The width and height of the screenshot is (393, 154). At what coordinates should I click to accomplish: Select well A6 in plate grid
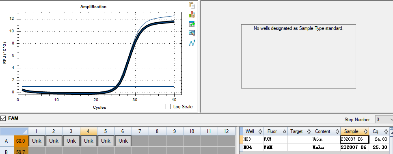click(123, 141)
